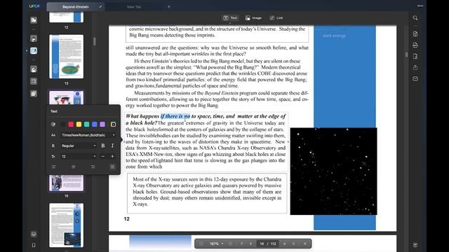This screenshot has width=449, height=252.
Task: Open the Regular font style dropdown
Action: click(79, 146)
